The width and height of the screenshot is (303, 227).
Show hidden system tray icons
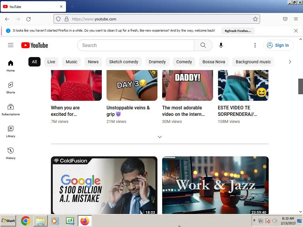(254, 220)
